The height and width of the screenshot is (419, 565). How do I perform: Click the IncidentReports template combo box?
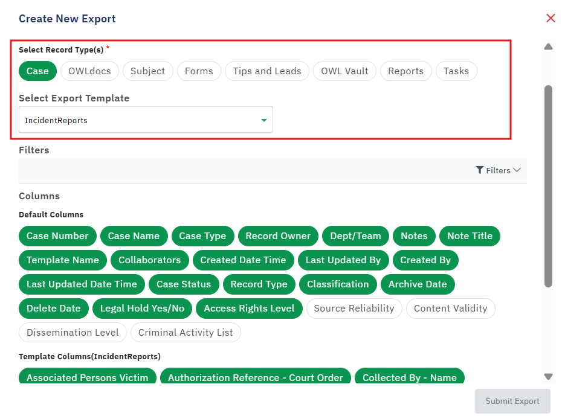tap(146, 120)
